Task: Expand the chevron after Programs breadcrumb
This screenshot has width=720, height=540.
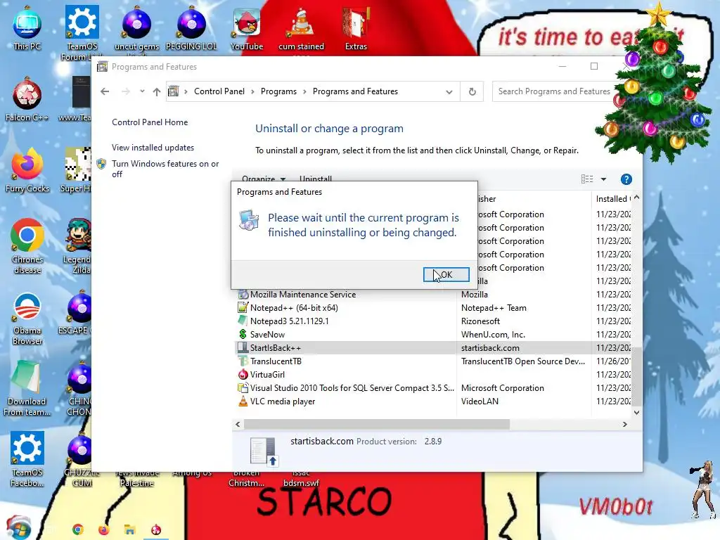Action: coord(304,91)
